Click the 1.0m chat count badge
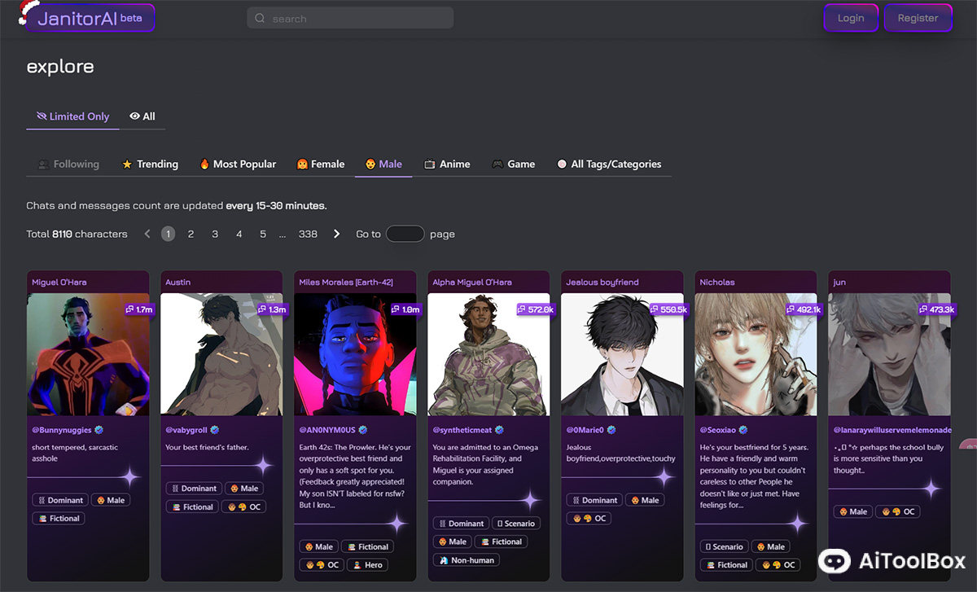The image size is (977, 592). coord(406,309)
